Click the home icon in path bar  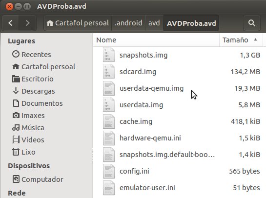click(50, 23)
